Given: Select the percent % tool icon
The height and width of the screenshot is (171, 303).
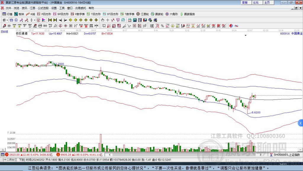Looking at the screenshot, I should point(162,26).
